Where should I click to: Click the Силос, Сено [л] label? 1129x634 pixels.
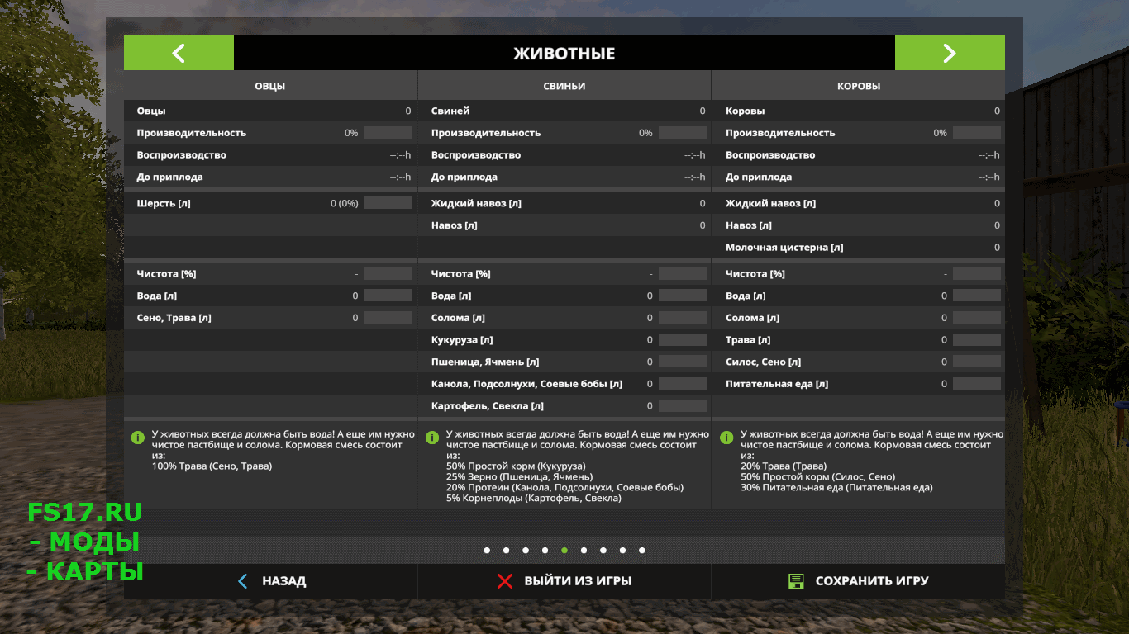point(763,362)
